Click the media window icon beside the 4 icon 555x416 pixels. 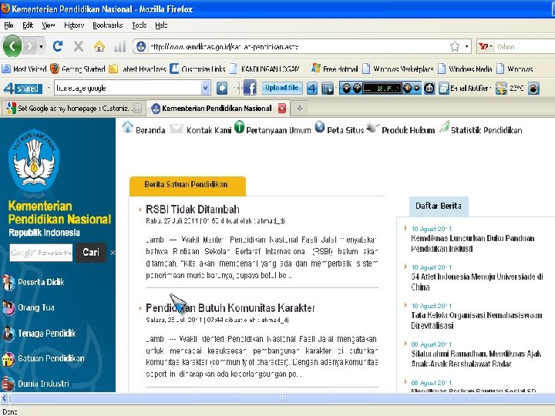click(328, 88)
